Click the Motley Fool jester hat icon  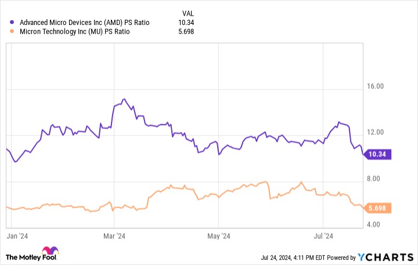pyautogui.click(x=51, y=253)
